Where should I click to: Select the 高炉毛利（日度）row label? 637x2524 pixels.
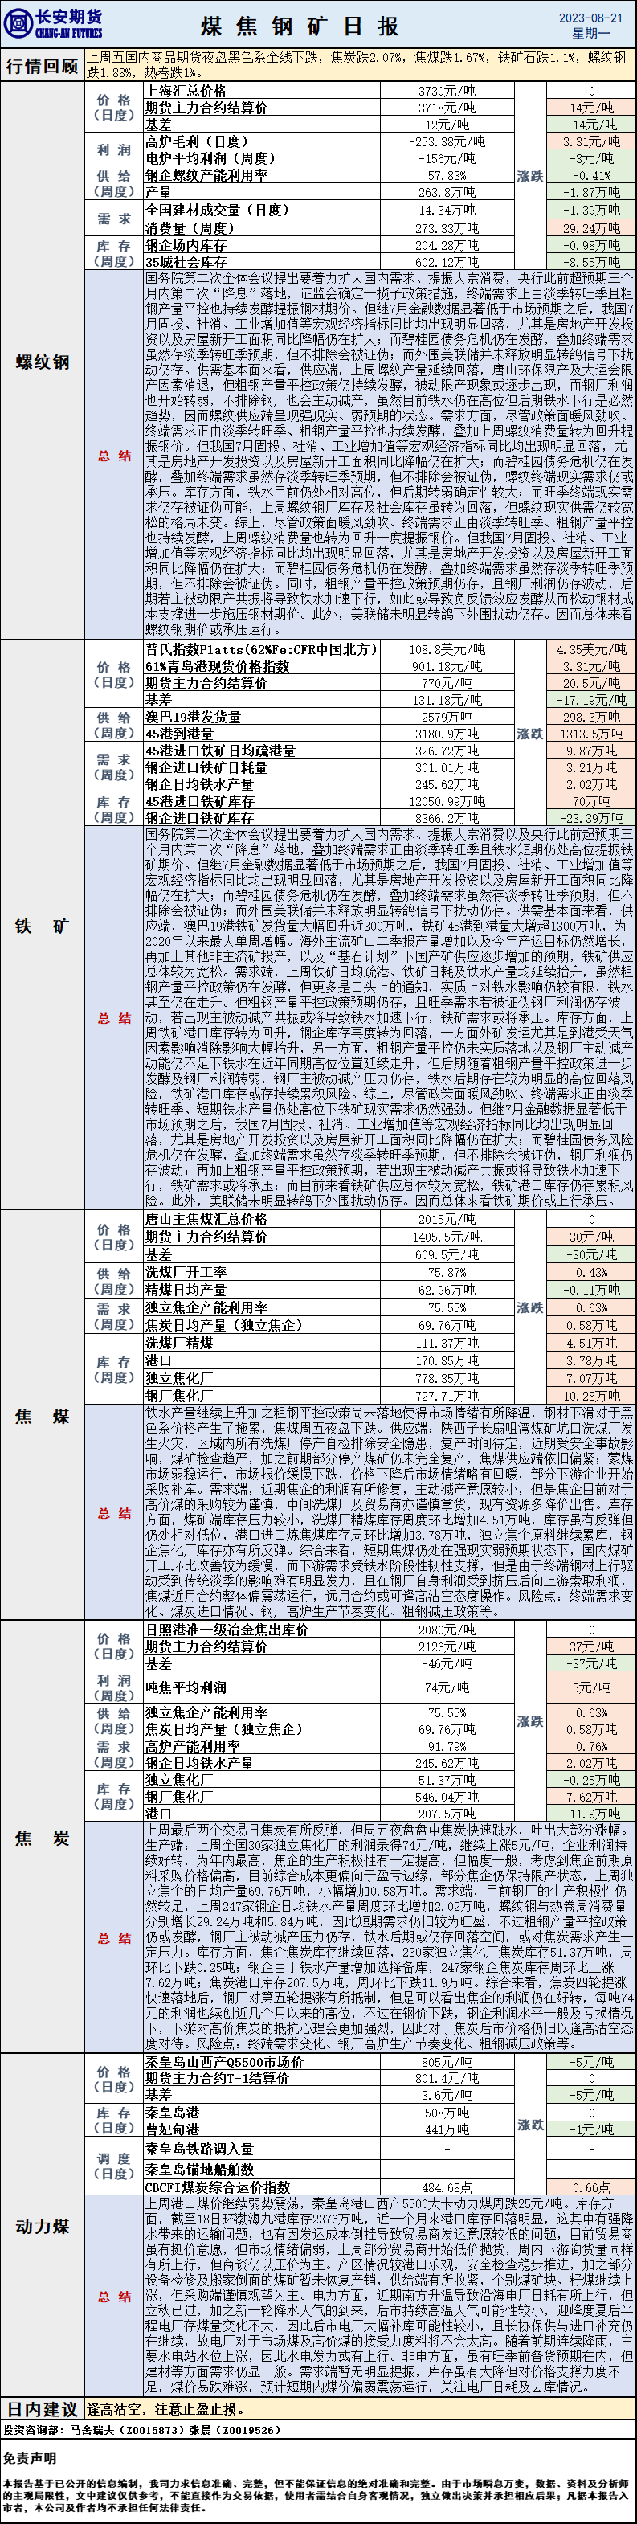196,142
